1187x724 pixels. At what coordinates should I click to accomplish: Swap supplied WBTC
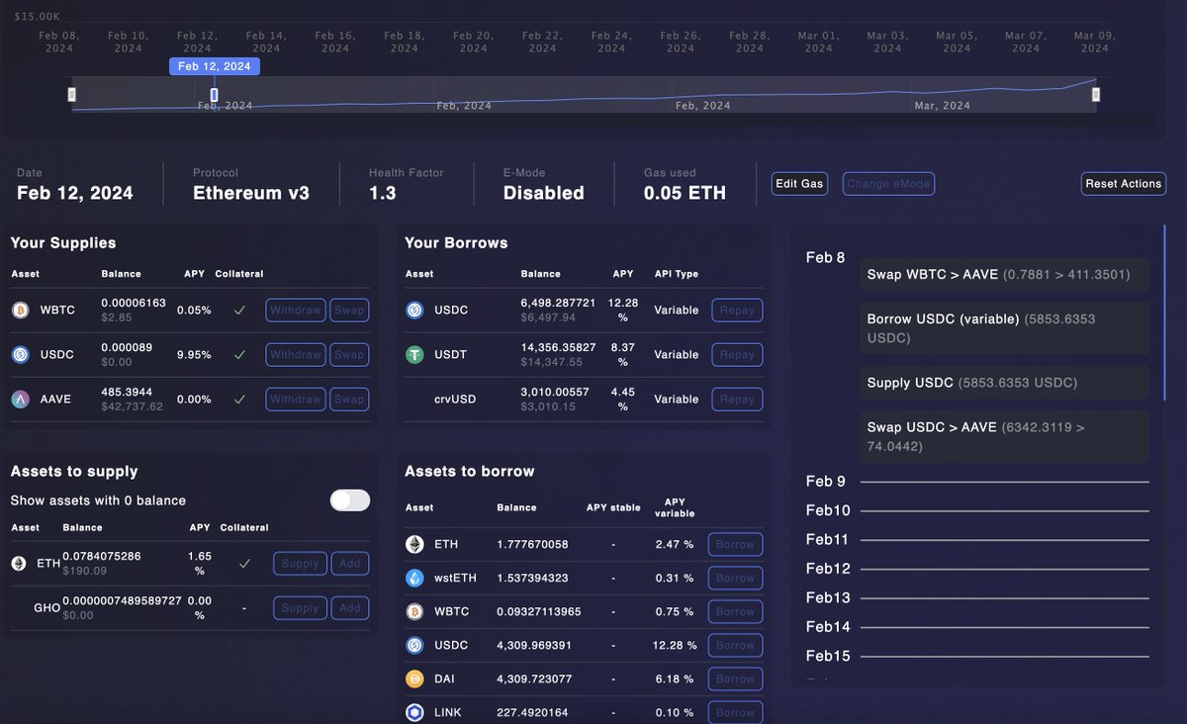(x=349, y=311)
